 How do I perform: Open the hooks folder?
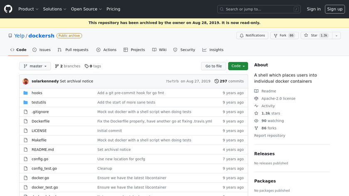37,93
